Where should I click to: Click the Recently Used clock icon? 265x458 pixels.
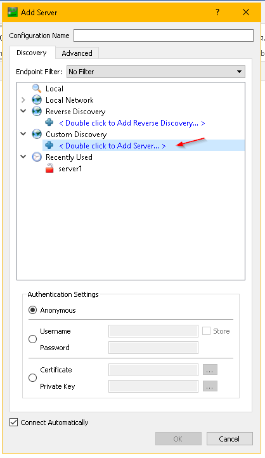37,157
